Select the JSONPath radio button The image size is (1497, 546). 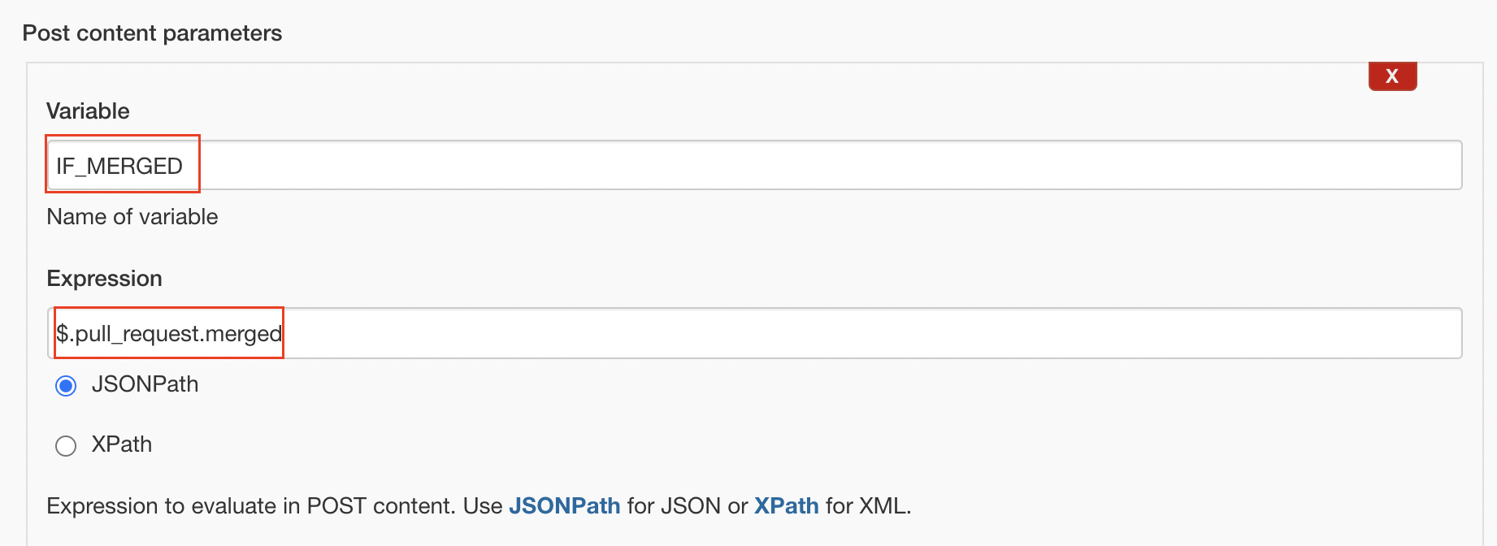[x=66, y=385]
